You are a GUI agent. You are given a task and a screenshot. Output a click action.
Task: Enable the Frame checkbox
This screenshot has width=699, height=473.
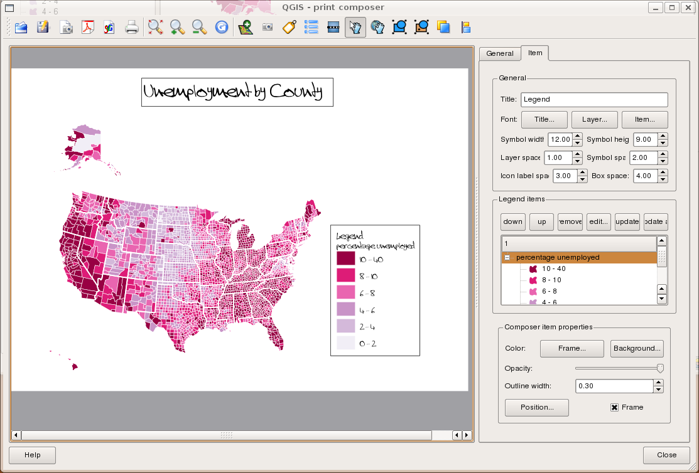(x=614, y=407)
